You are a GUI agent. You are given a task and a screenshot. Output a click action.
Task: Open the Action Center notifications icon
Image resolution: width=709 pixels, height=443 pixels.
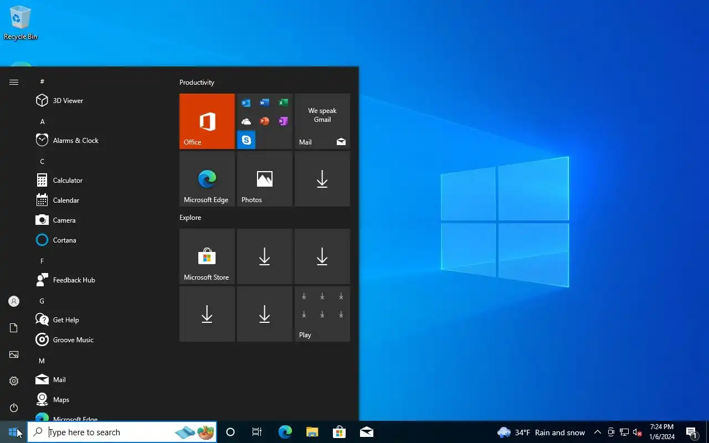coord(692,432)
